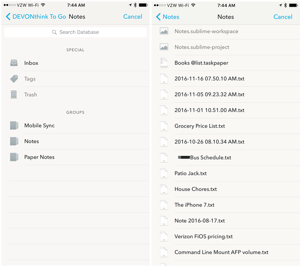Open Note 2016-08-17.txt
Image resolution: width=301 pixels, height=267 pixels.
(x=226, y=220)
